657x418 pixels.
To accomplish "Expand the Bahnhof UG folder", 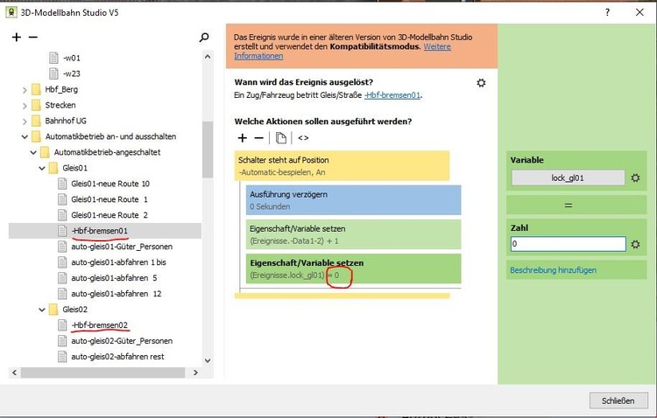I will click(x=25, y=122).
